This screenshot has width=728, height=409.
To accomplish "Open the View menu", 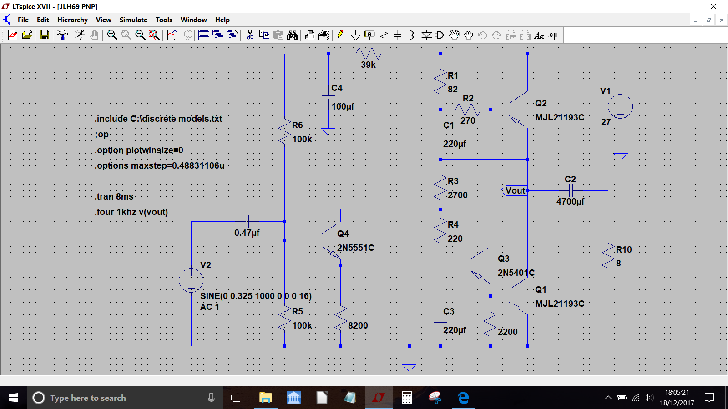I will pos(104,20).
